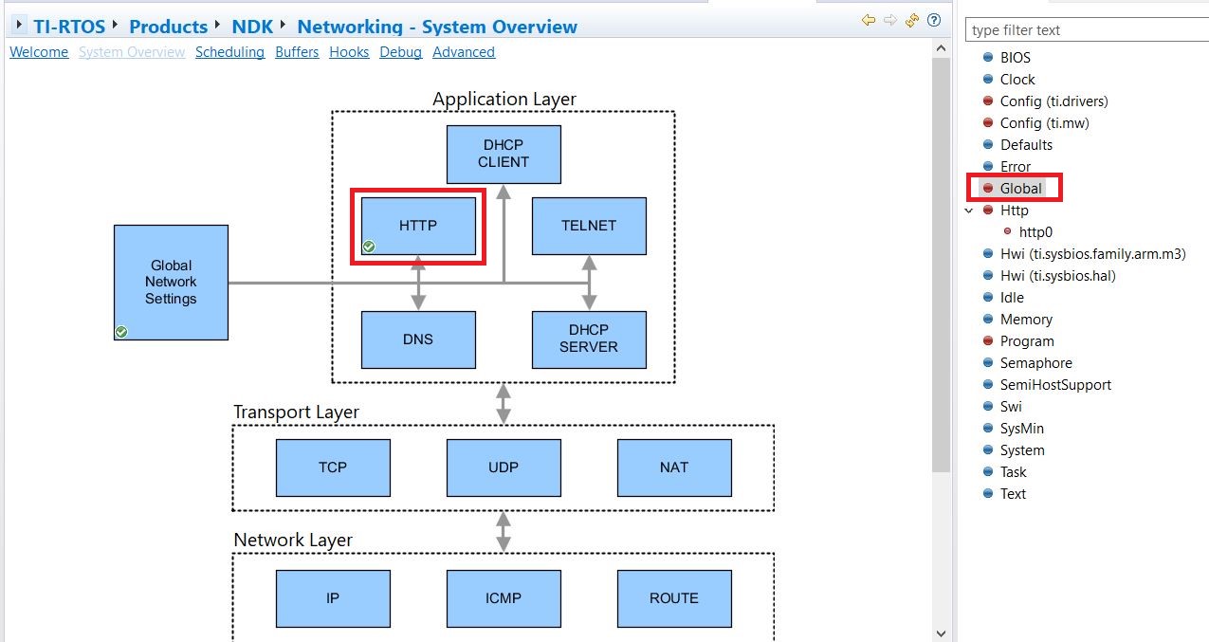Viewport: 1209px width, 642px height.
Task: Click the HTTP module block
Action: (x=418, y=226)
